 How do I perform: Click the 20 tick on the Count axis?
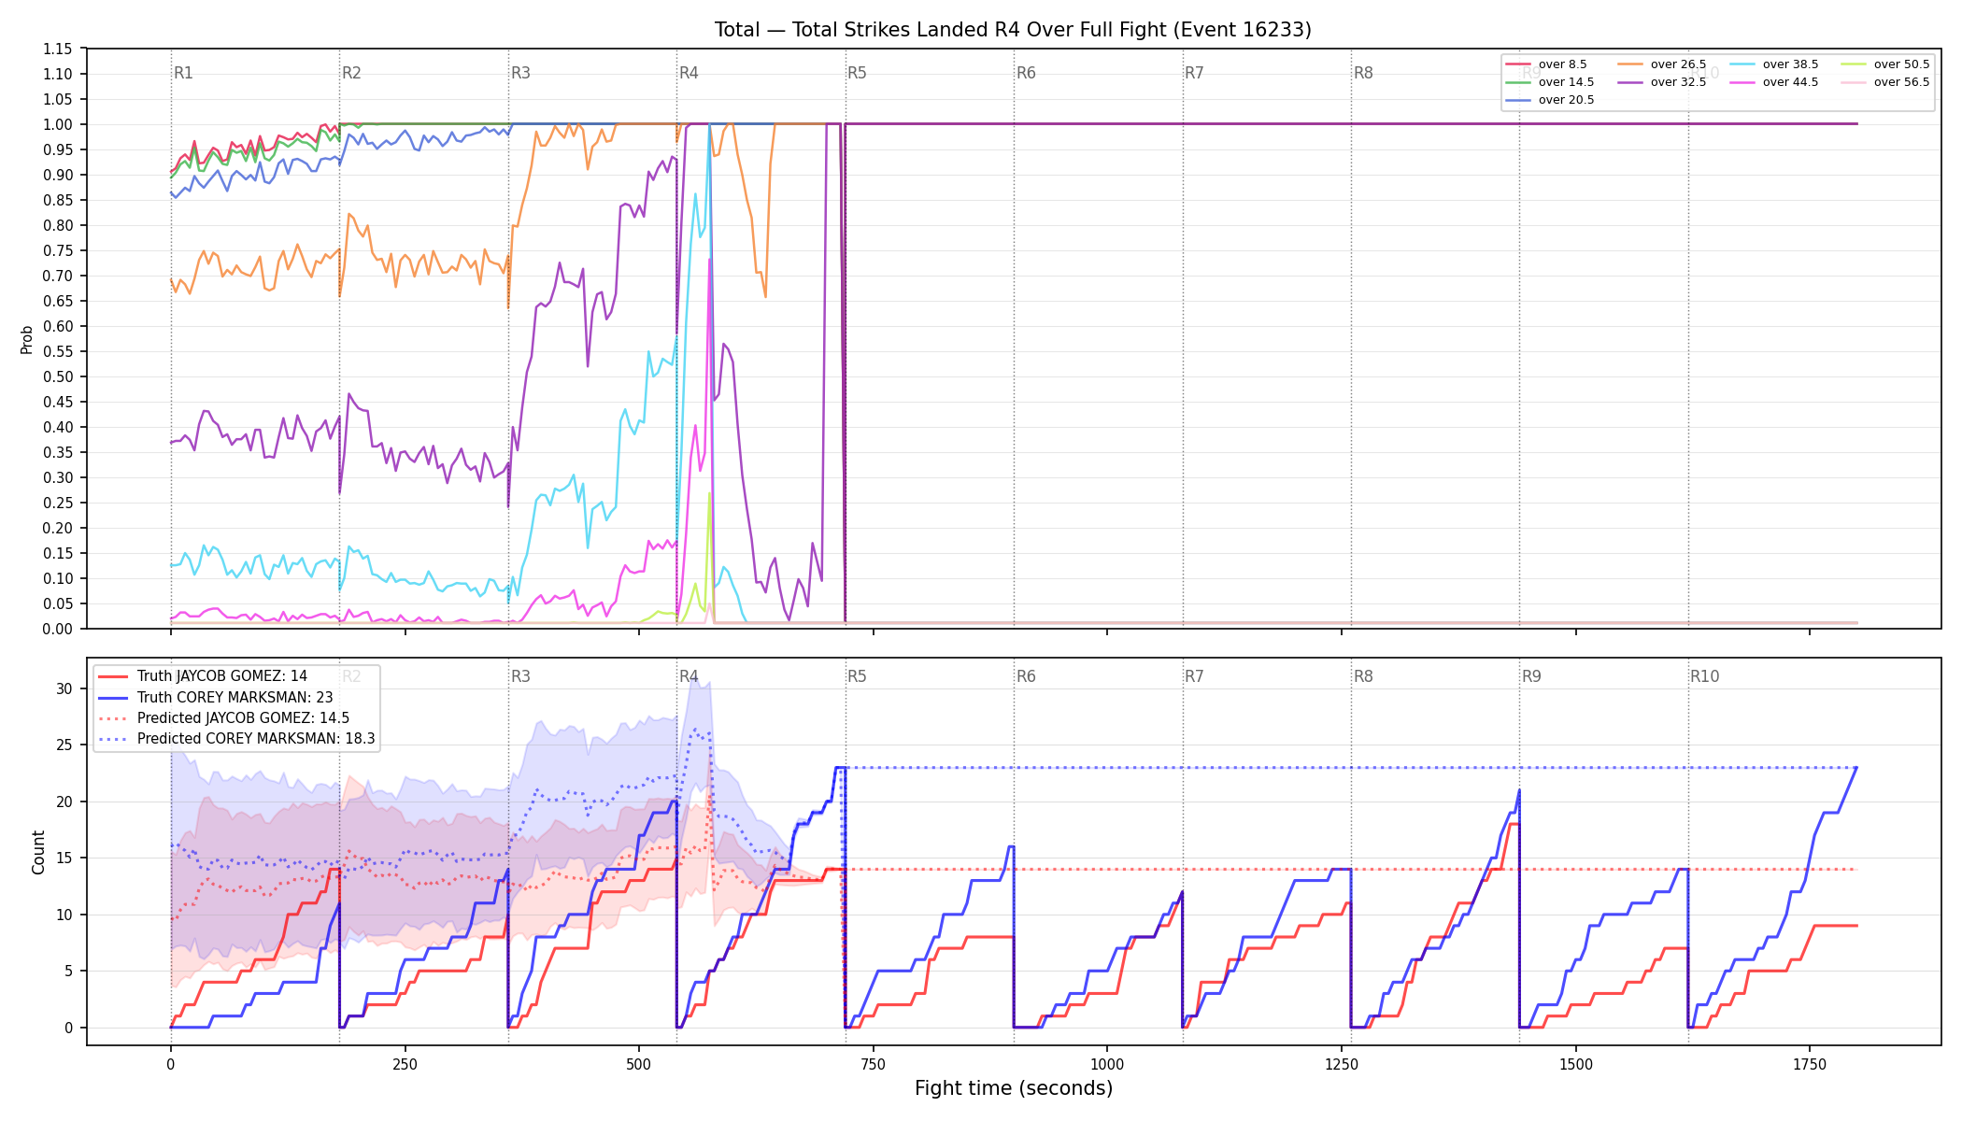pos(64,802)
